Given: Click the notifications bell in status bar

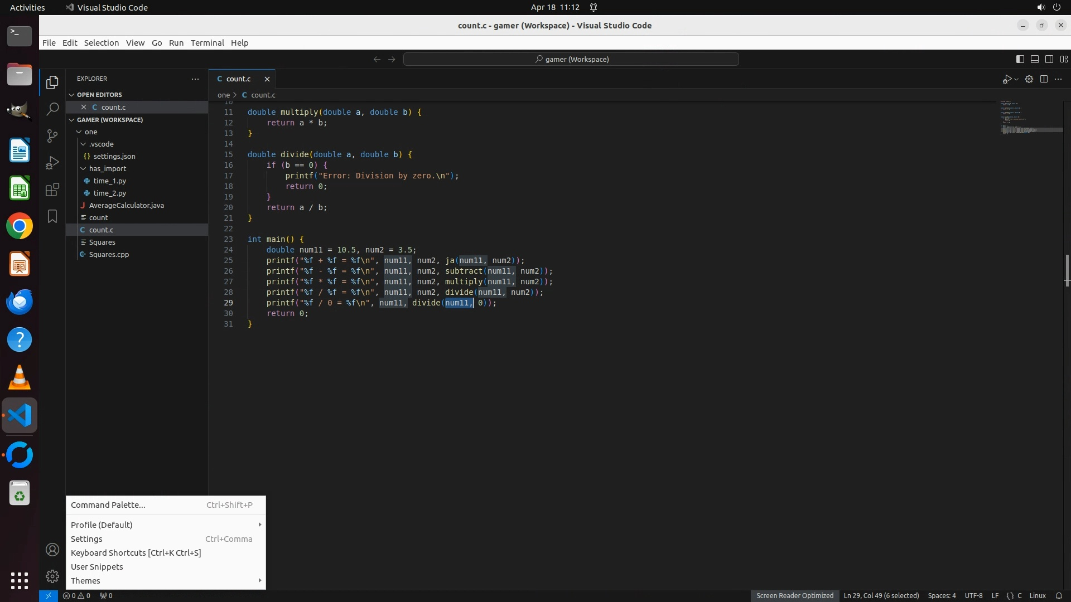Looking at the screenshot, I should (1059, 595).
